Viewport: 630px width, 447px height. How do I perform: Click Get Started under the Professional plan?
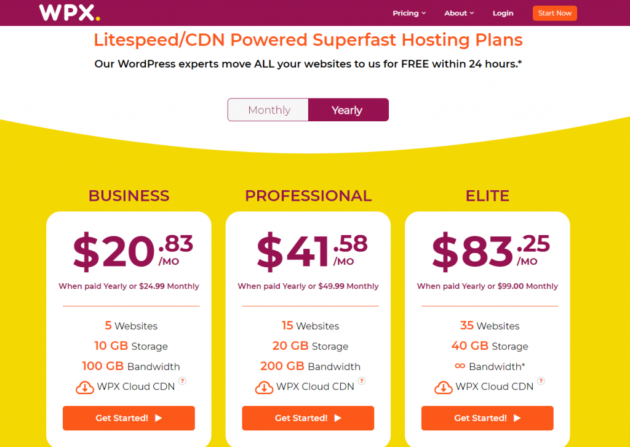pyautogui.click(x=308, y=418)
